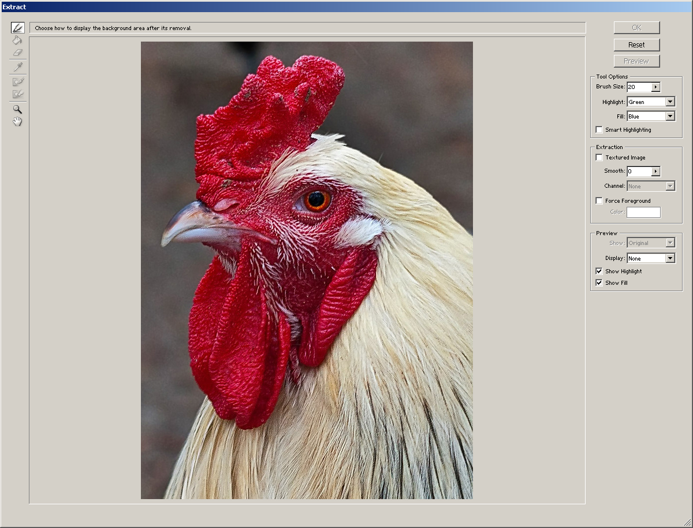Click the Extraction group label
693x528 pixels.
click(x=609, y=147)
